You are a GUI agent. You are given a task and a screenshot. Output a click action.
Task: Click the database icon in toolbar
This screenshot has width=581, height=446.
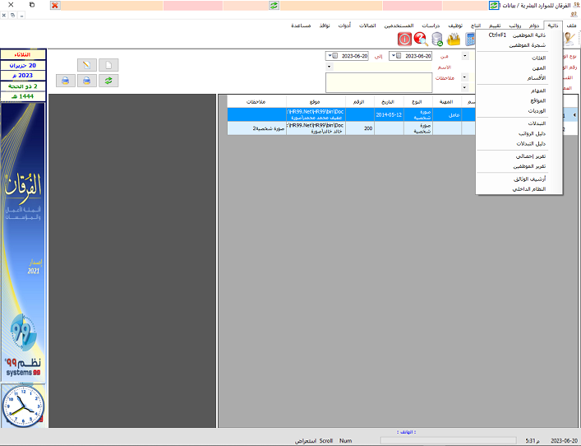(x=437, y=39)
